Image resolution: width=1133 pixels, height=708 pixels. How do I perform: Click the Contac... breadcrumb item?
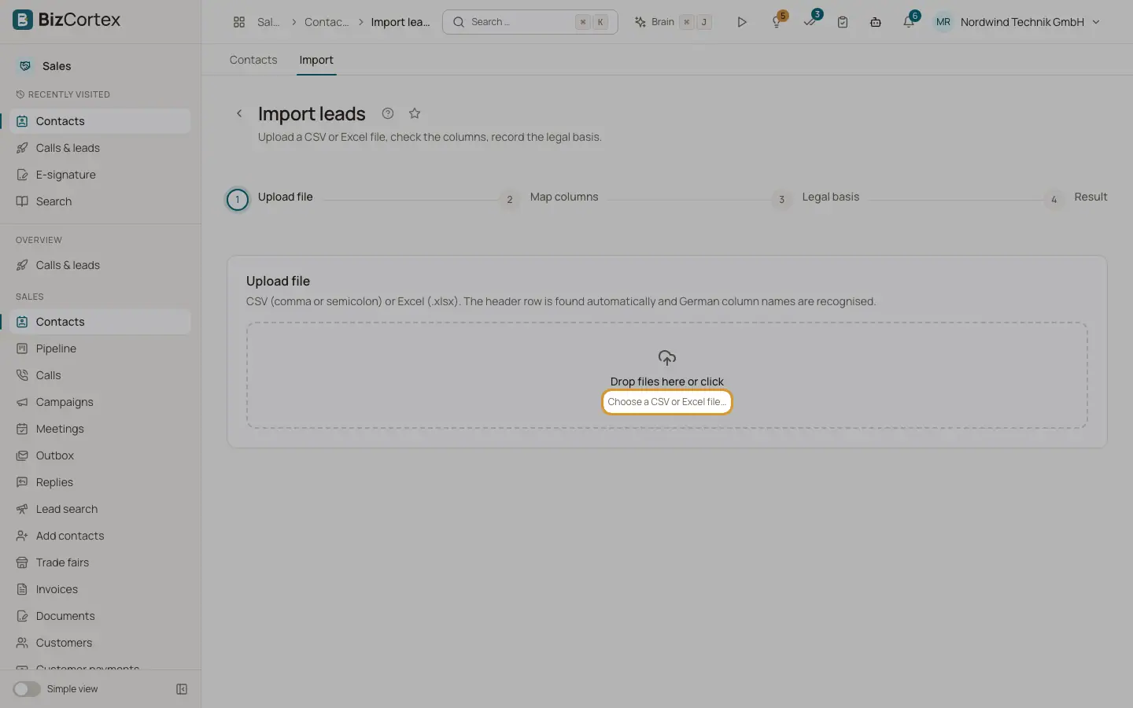coord(327,22)
